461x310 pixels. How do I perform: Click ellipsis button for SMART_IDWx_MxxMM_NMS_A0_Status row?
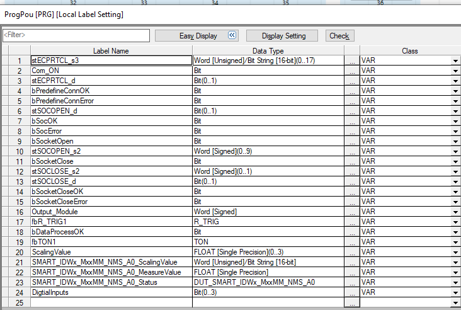352,283
